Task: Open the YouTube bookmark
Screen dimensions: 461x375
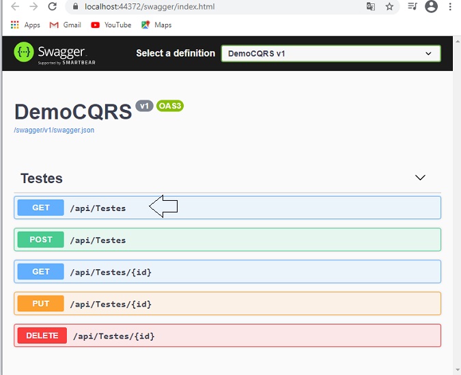Action: [111, 25]
